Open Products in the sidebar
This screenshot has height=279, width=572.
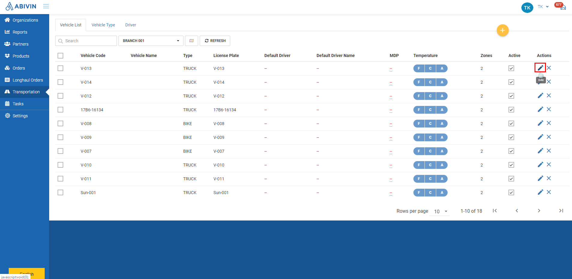click(25, 56)
